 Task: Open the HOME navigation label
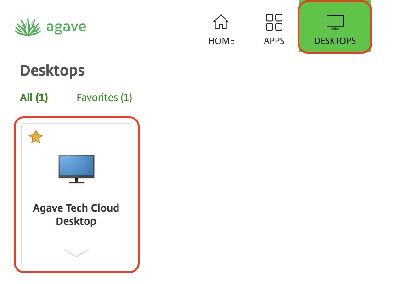point(221,41)
